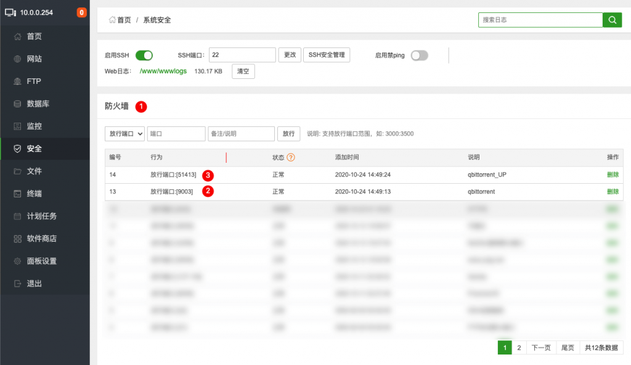Click the green search magnifier button
The width and height of the screenshot is (631, 365).
tap(612, 20)
